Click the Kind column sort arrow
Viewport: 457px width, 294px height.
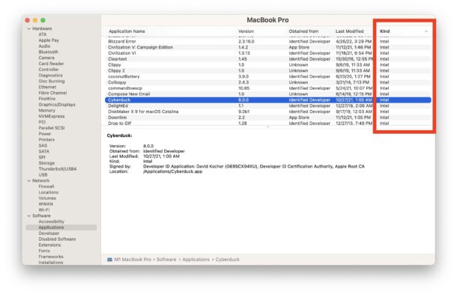coord(426,31)
